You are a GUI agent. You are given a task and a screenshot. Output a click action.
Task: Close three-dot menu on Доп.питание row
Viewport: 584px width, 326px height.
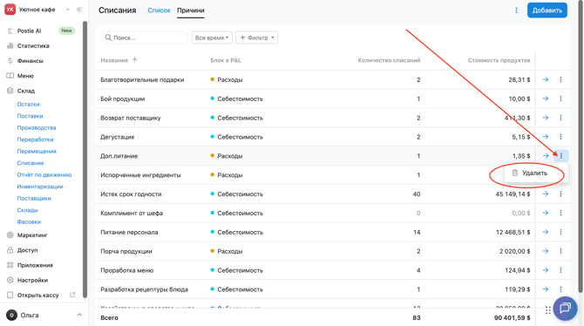(x=561, y=156)
